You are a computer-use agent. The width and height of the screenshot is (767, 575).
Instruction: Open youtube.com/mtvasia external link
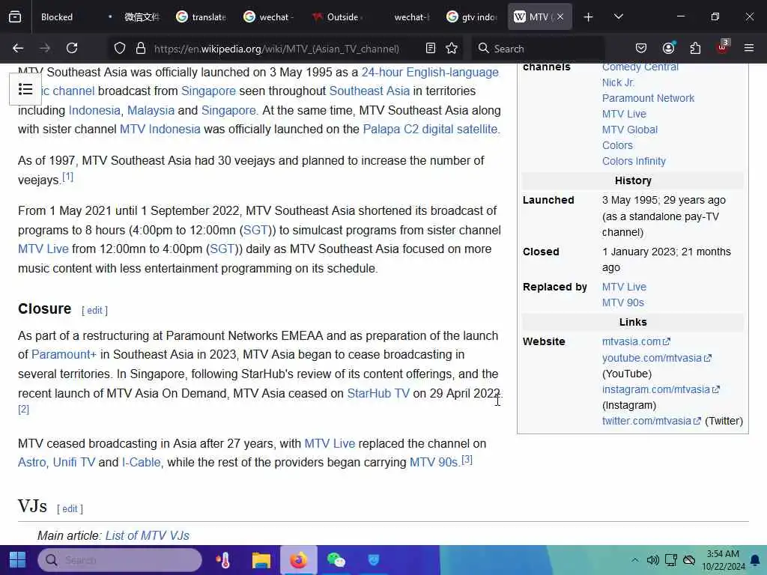(x=656, y=358)
